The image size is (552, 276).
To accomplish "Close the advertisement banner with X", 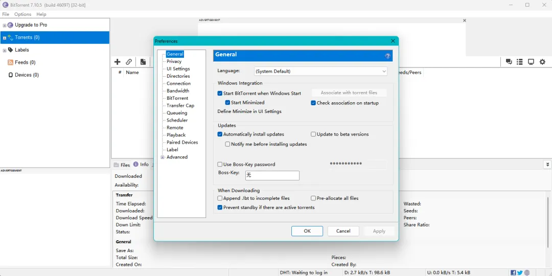I will coord(464,20).
